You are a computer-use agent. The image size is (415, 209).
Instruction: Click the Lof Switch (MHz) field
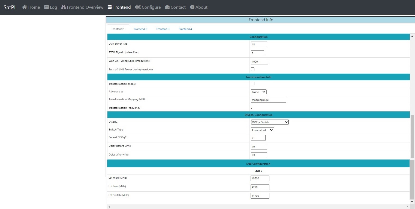[260, 196]
